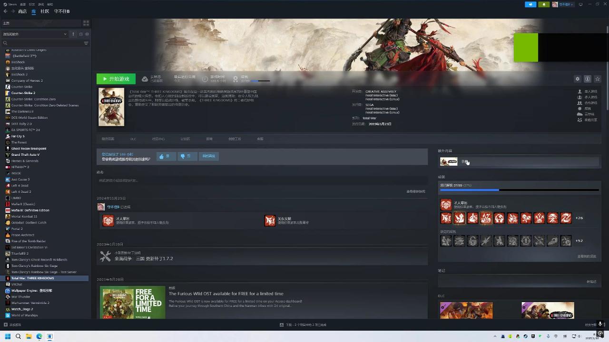Screen dimensions: 609x342
Task: Toggle sort order up arrow in sidebar
Action: pos(73,34)
